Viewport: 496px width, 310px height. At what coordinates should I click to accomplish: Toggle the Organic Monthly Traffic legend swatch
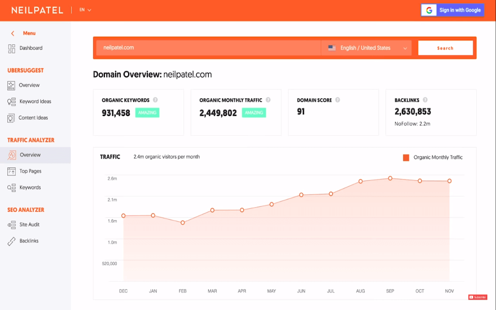click(406, 158)
